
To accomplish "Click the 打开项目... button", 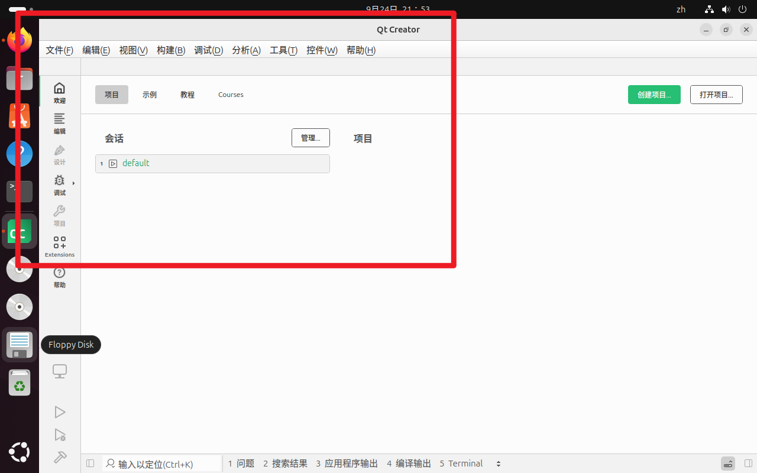I will (716, 95).
